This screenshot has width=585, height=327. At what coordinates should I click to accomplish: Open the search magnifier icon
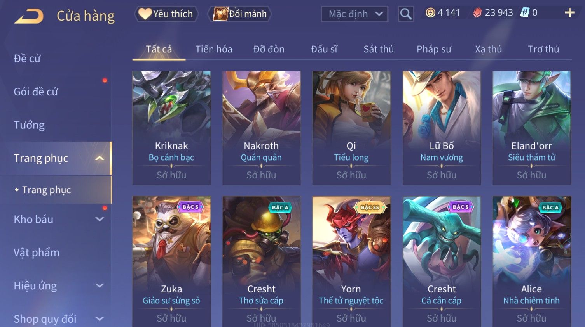click(405, 14)
